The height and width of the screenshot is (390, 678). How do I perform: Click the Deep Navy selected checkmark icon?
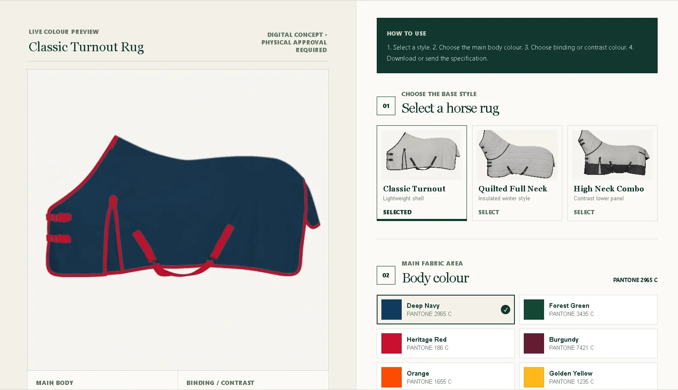click(506, 310)
